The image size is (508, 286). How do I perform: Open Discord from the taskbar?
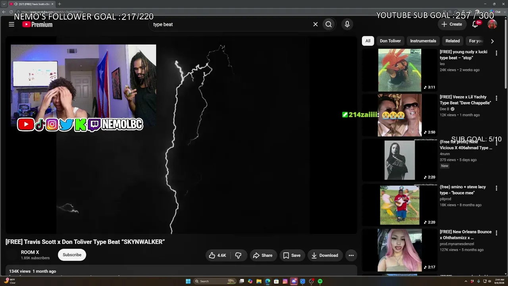[x=294, y=281]
